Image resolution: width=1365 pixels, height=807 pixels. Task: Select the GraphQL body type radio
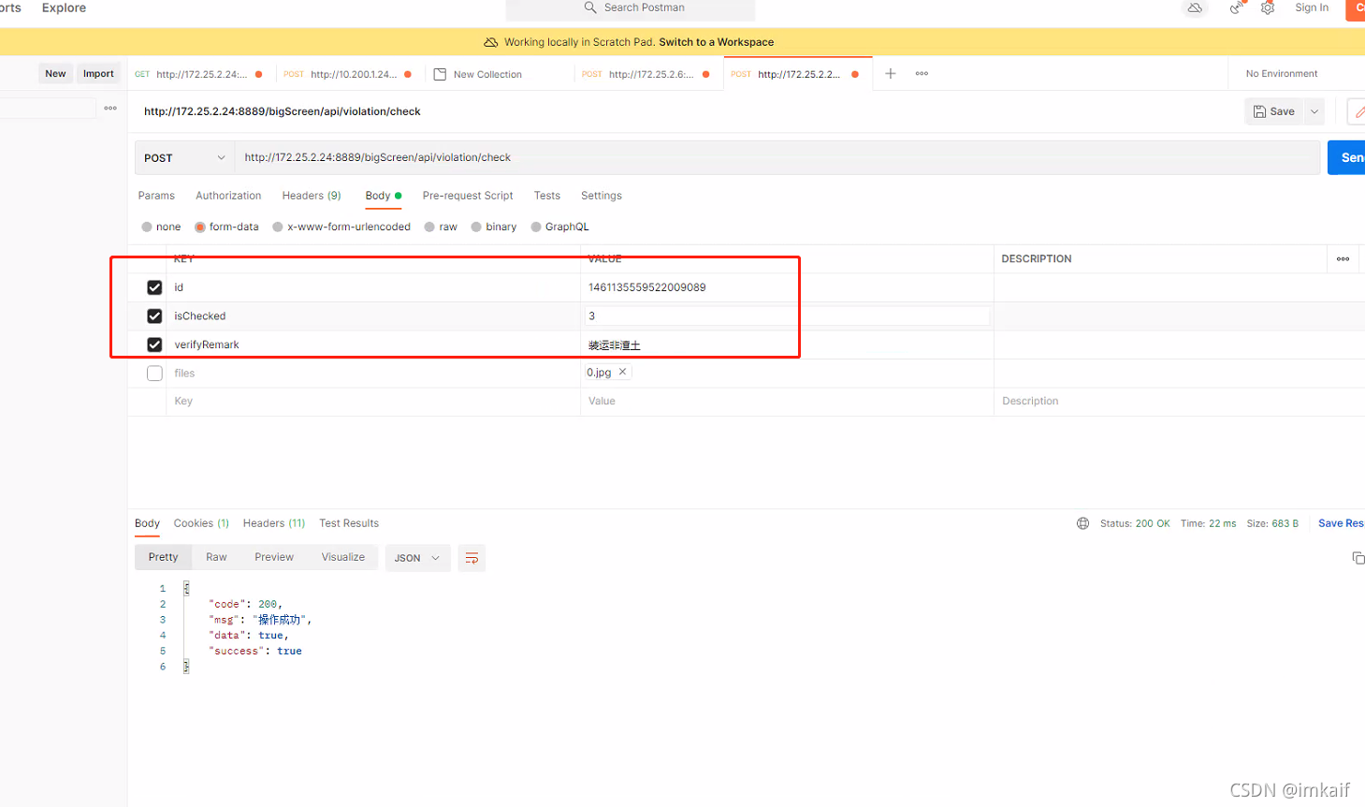coord(536,227)
